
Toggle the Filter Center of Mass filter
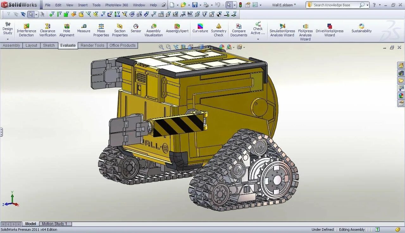[219, 14]
